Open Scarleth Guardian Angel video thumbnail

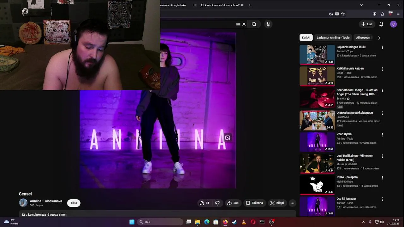(317, 98)
